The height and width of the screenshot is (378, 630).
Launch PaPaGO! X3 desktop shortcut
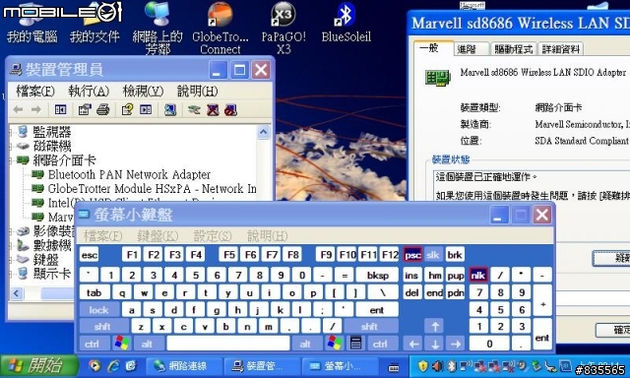(x=283, y=29)
